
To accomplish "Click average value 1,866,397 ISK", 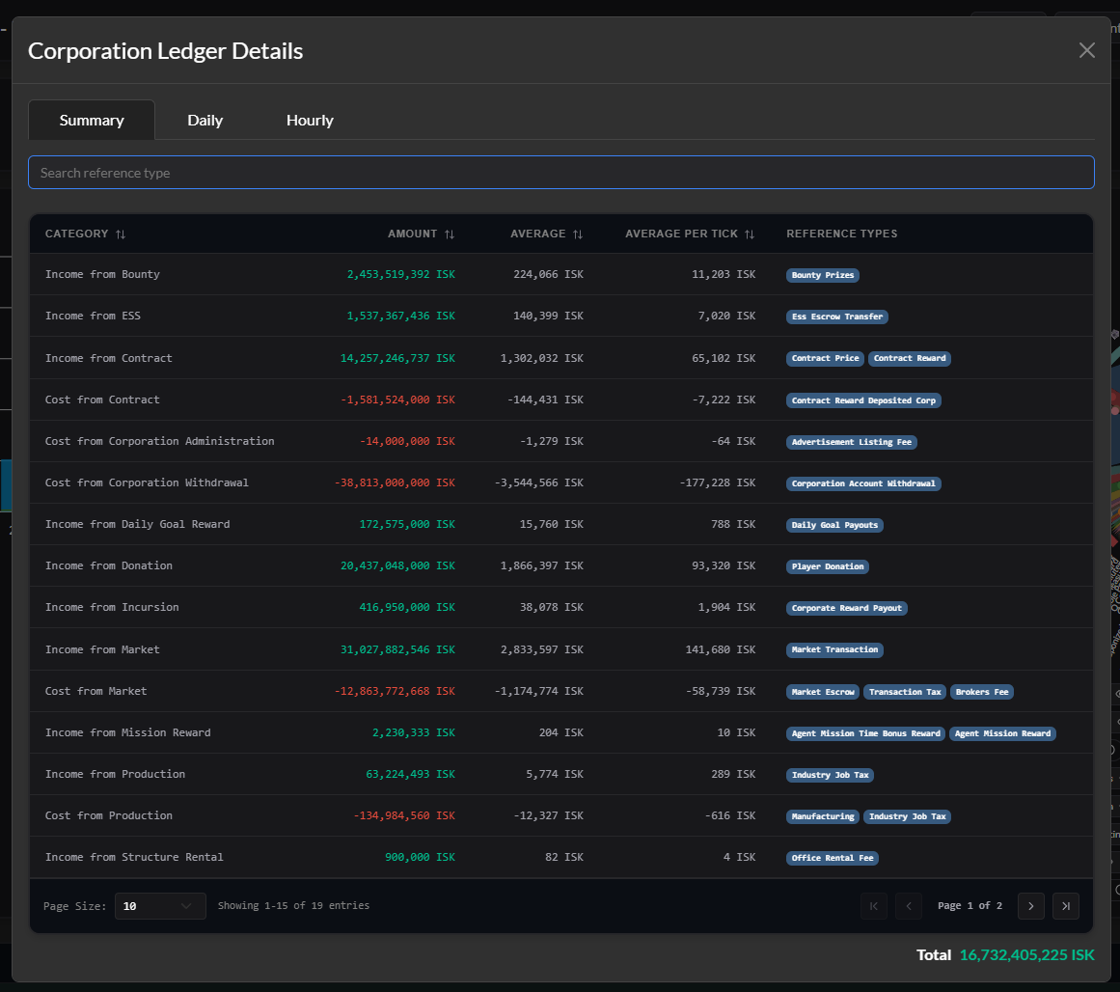I will pos(542,565).
